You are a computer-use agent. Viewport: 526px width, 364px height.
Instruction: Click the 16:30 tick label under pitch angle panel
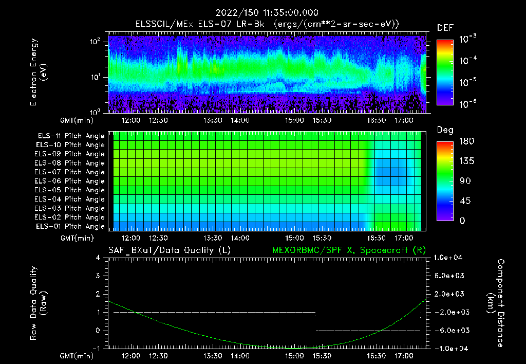[377, 238]
